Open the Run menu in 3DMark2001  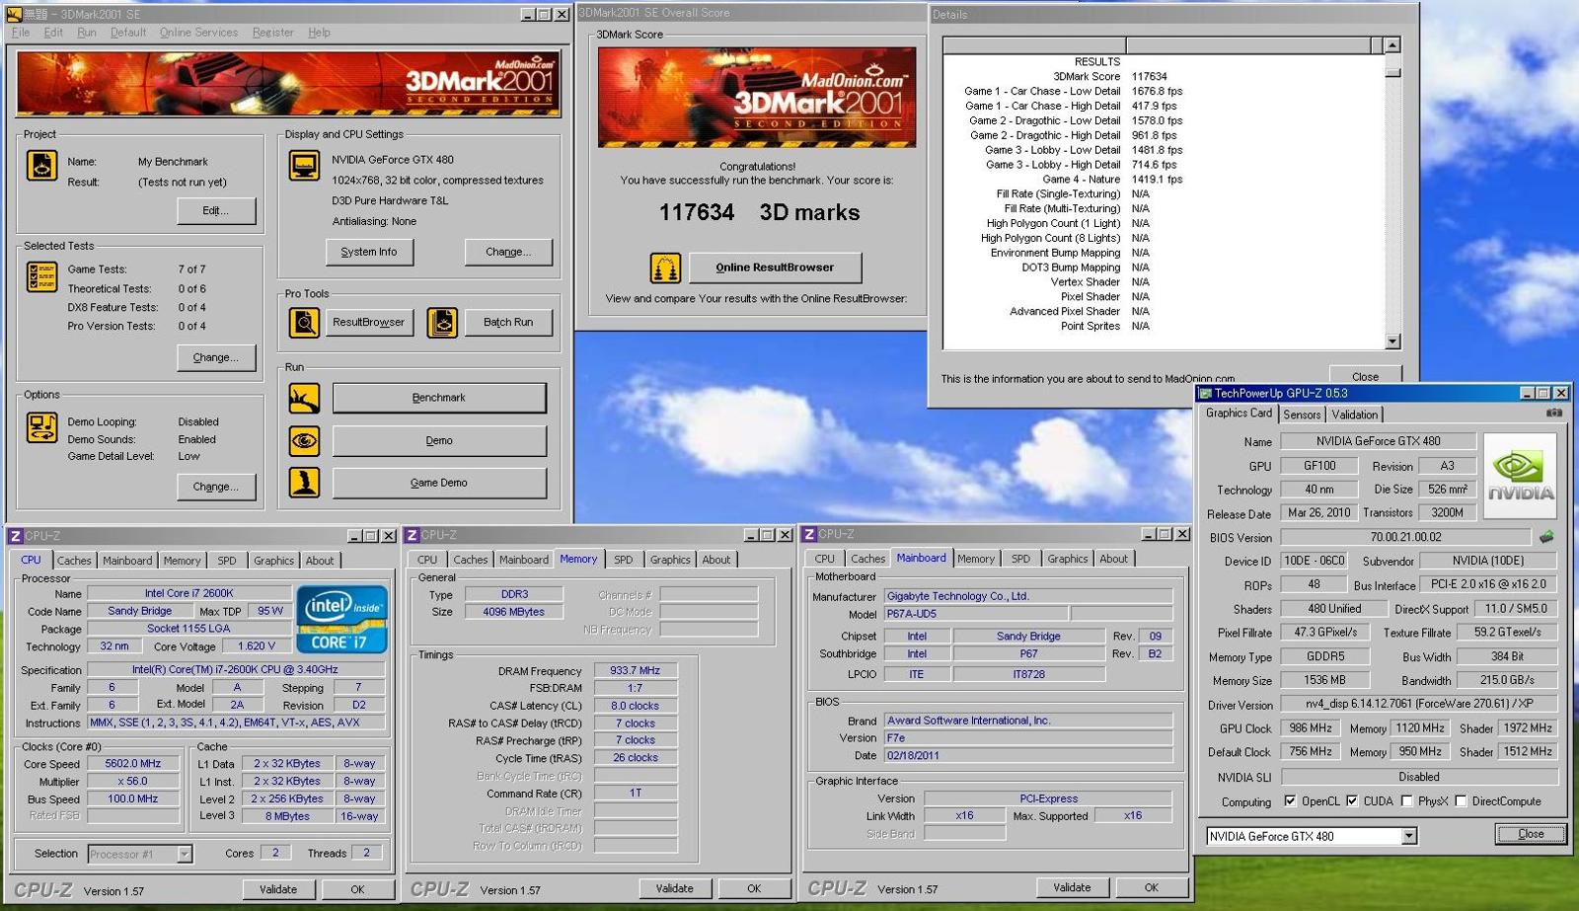pyautogui.click(x=87, y=33)
